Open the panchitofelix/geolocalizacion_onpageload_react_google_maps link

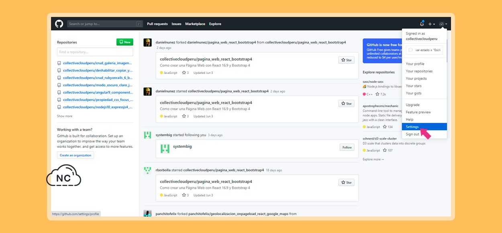point(238,214)
